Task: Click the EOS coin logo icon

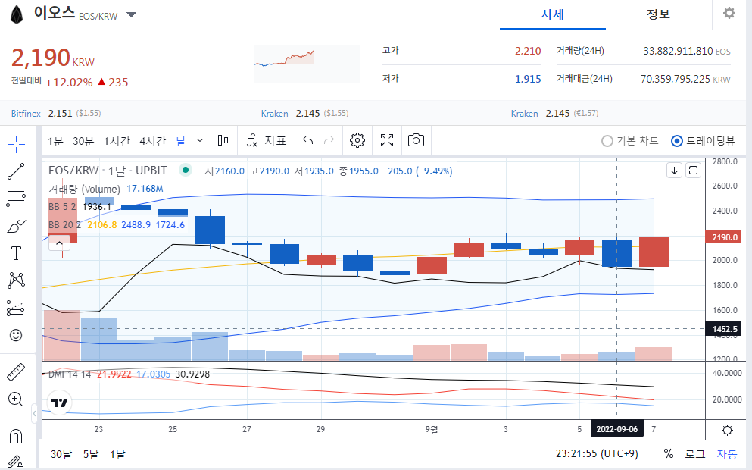Action: (x=17, y=15)
